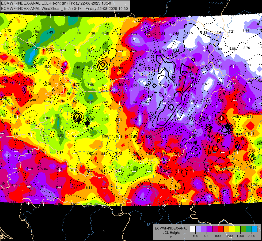Click the wind shear value 2.13
The image size is (262, 241).
point(250,116)
